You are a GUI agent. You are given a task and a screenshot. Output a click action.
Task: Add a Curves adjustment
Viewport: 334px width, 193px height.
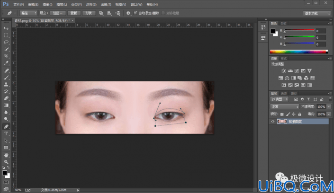(297, 71)
